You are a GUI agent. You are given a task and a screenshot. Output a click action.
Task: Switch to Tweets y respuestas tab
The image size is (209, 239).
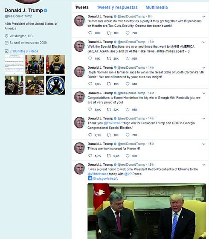117,7
